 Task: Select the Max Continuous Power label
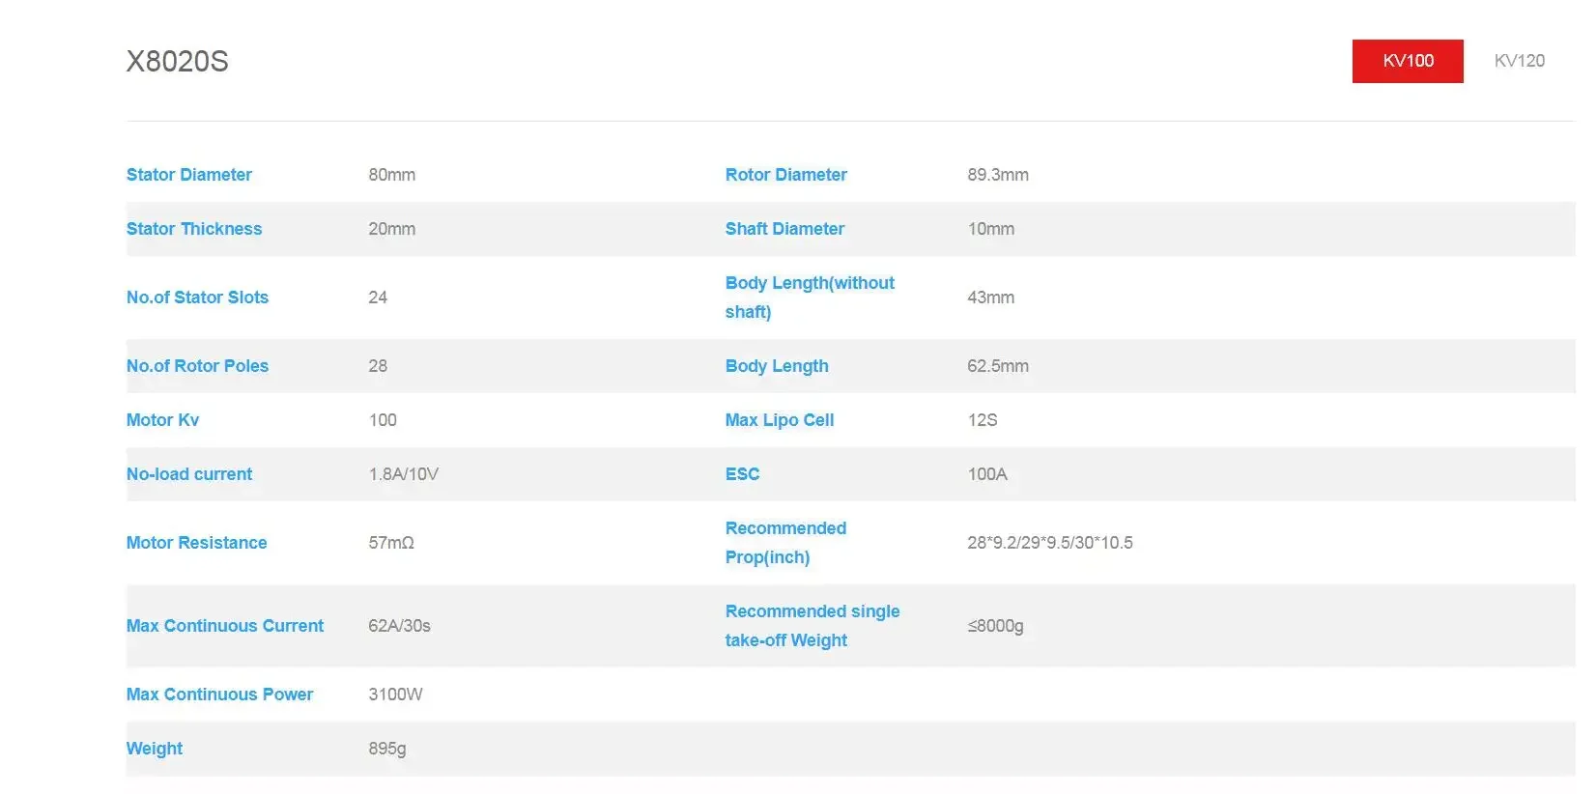[219, 695]
